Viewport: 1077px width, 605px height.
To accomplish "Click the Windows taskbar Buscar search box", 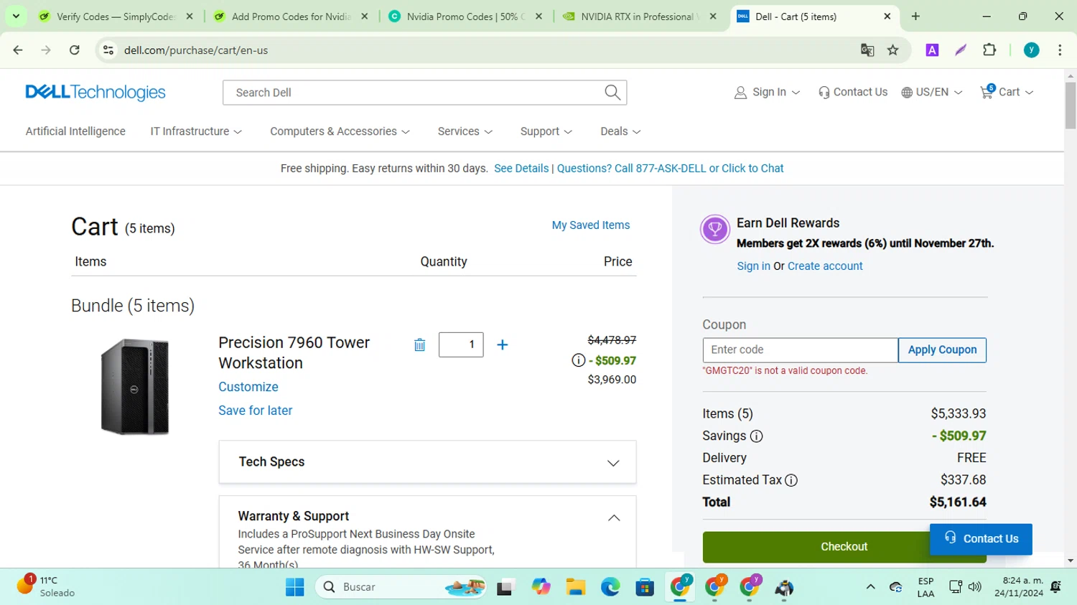I will [401, 587].
